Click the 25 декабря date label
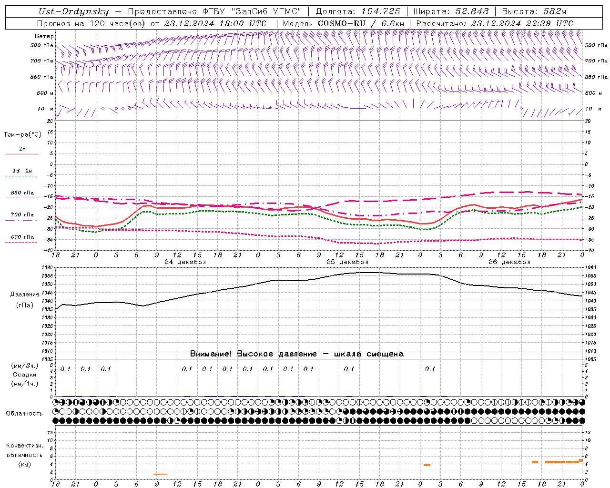The image size is (610, 488). point(347,262)
